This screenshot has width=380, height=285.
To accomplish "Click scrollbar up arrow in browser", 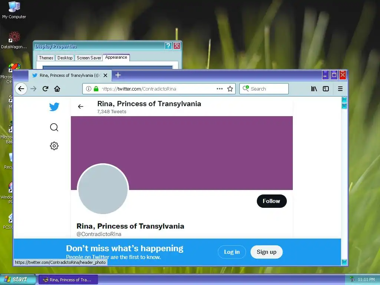I will (x=344, y=99).
